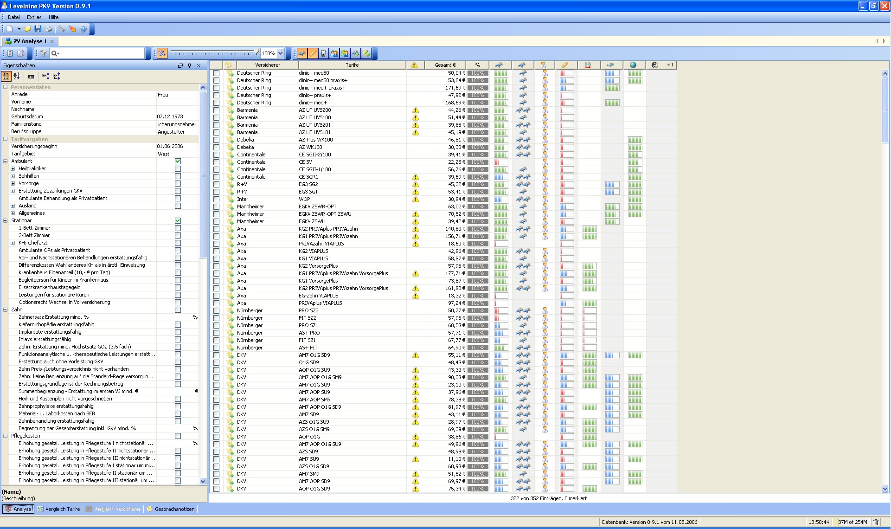Collapse the Personendaten section
This screenshot has width=891, height=529.
click(x=6, y=87)
